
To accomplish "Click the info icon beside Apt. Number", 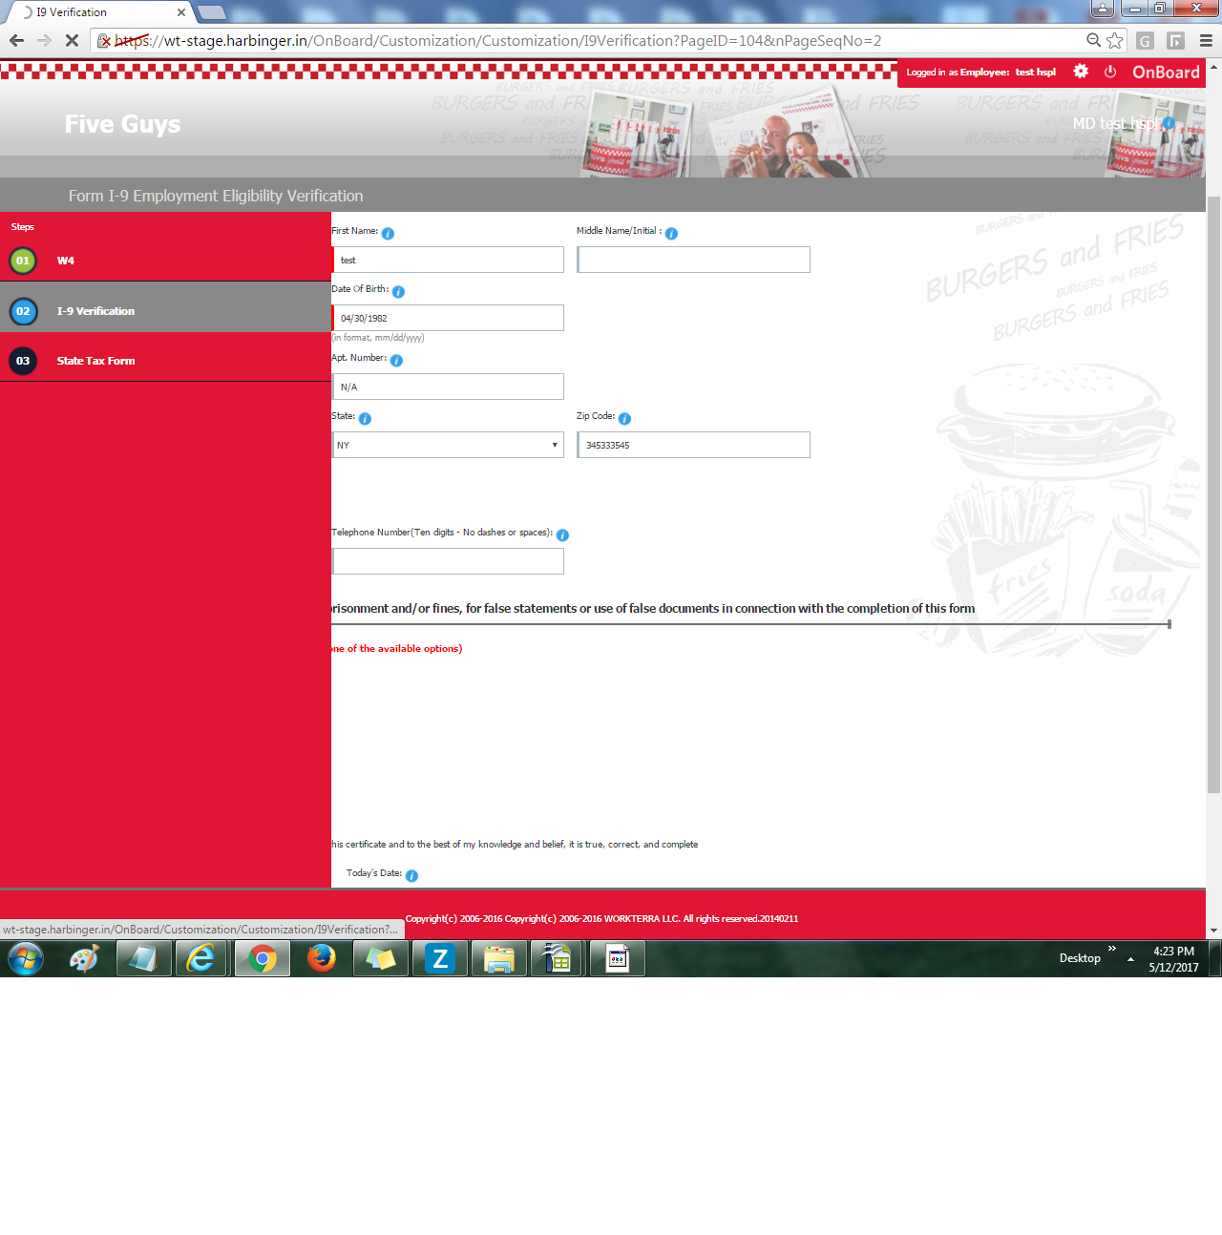I will click(x=396, y=360).
